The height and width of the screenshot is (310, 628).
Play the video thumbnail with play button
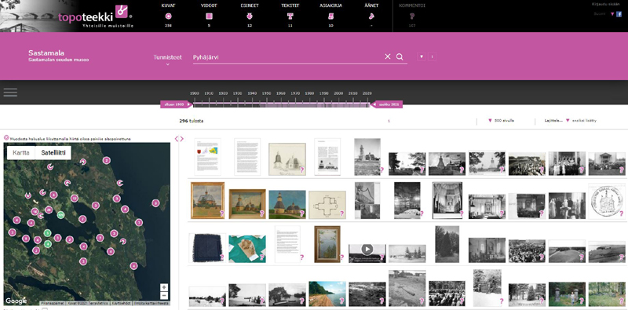tap(367, 253)
